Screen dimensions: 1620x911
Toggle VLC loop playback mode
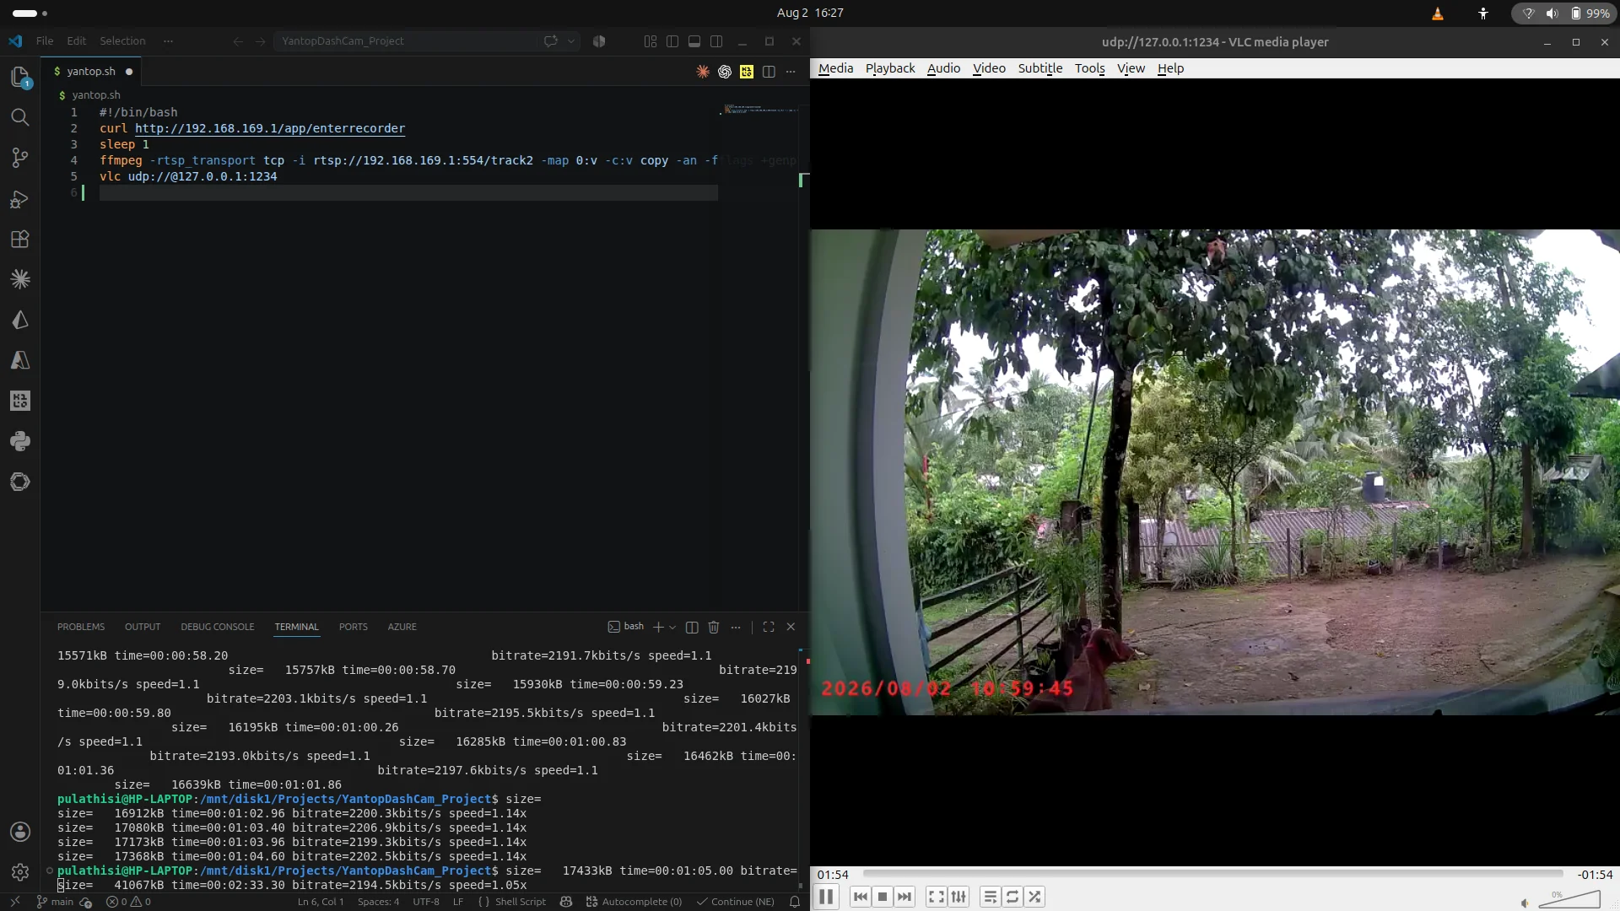(1012, 897)
